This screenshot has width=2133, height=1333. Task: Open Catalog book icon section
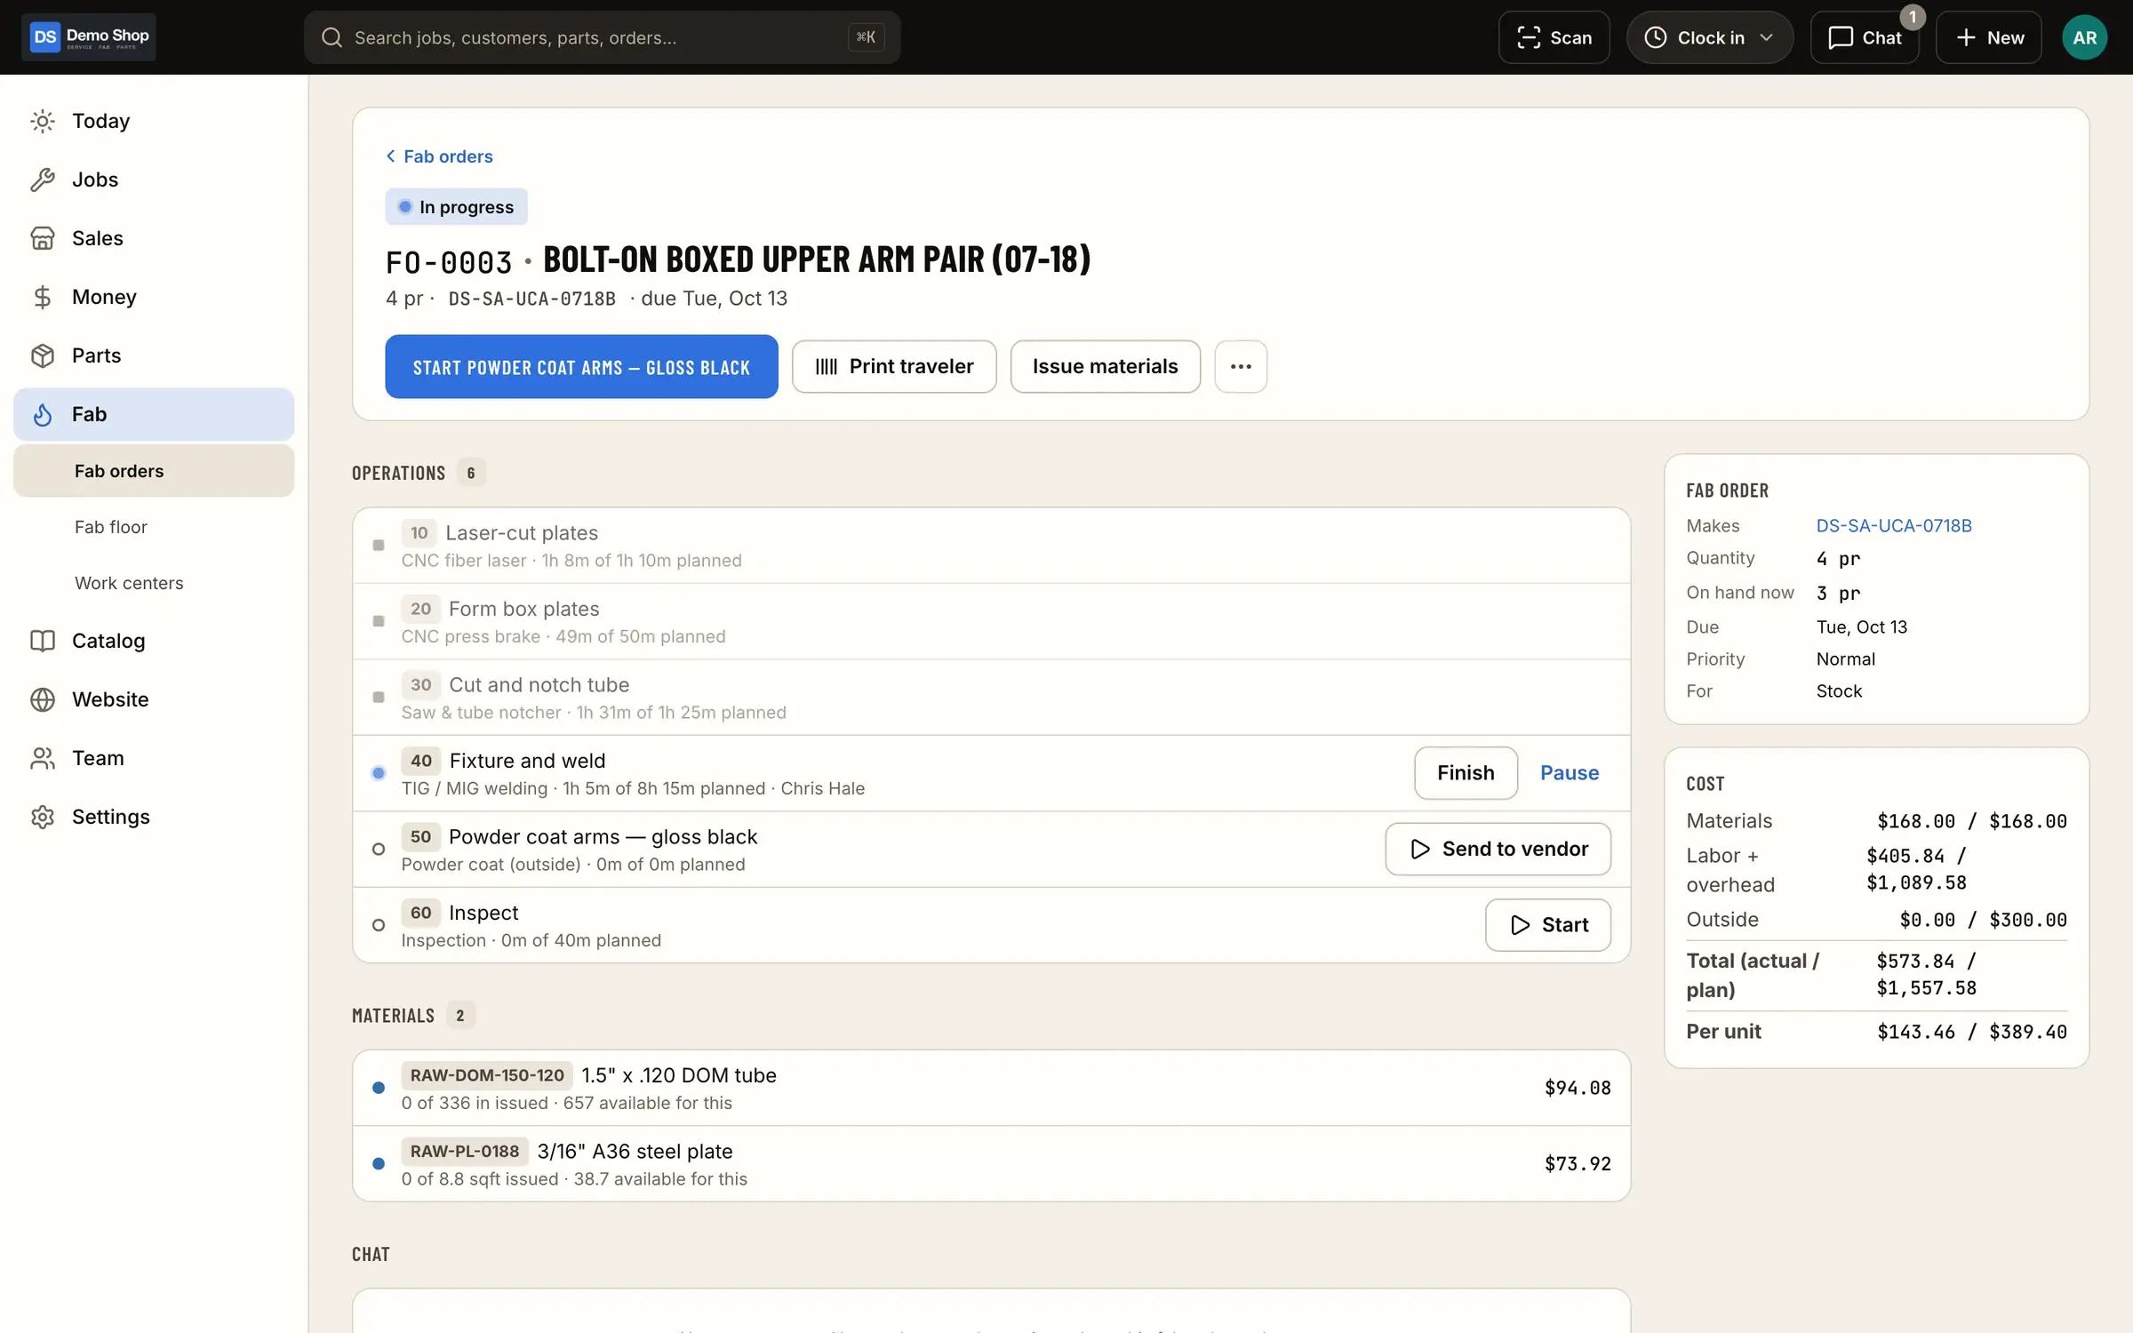click(x=43, y=641)
